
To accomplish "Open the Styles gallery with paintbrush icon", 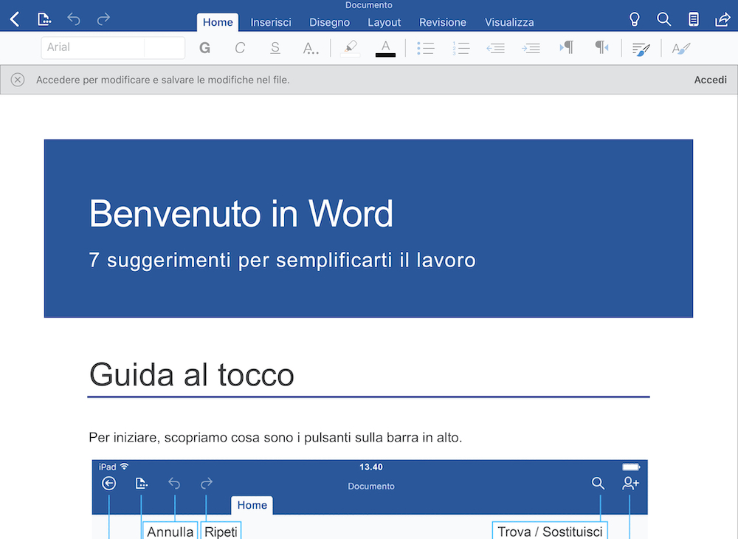I will pyautogui.click(x=641, y=49).
